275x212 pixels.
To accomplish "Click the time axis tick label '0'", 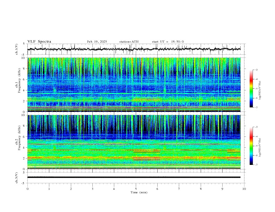I will pyautogui.click(x=27, y=189).
